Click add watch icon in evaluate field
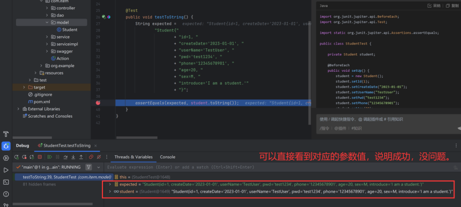The width and height of the screenshot is (461, 207). coord(456,167)
